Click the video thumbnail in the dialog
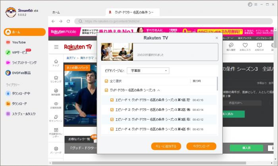The image size is (278, 166). [117, 52]
